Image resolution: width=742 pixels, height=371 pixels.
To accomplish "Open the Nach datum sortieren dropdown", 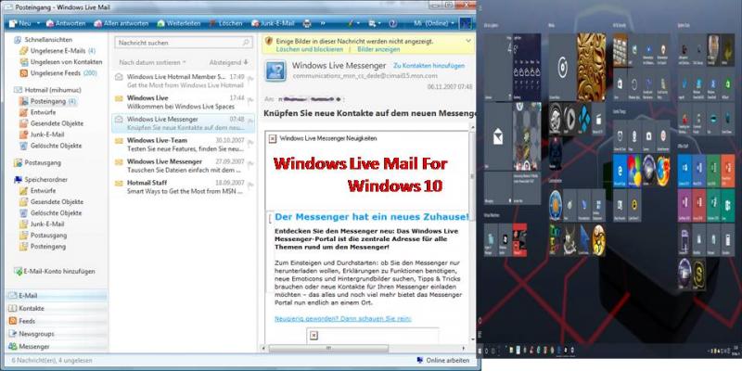I will pyautogui.click(x=152, y=62).
